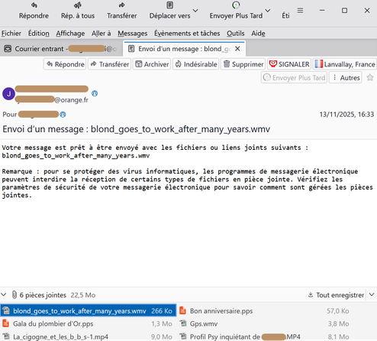Delete the email with Supprimer
This screenshot has width=377, height=341.
pos(243,64)
